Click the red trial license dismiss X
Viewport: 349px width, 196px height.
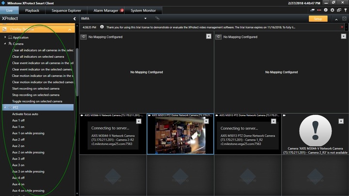tap(342, 27)
